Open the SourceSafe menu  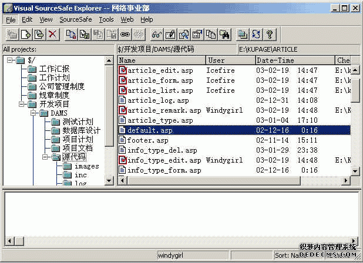(75, 19)
